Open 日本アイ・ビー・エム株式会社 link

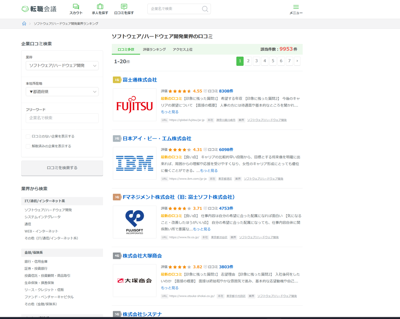click(x=157, y=138)
